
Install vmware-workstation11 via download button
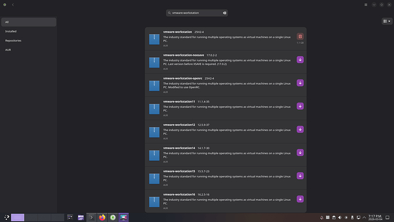pyautogui.click(x=300, y=106)
